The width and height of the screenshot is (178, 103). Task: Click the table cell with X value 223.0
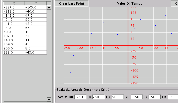[14, 53]
